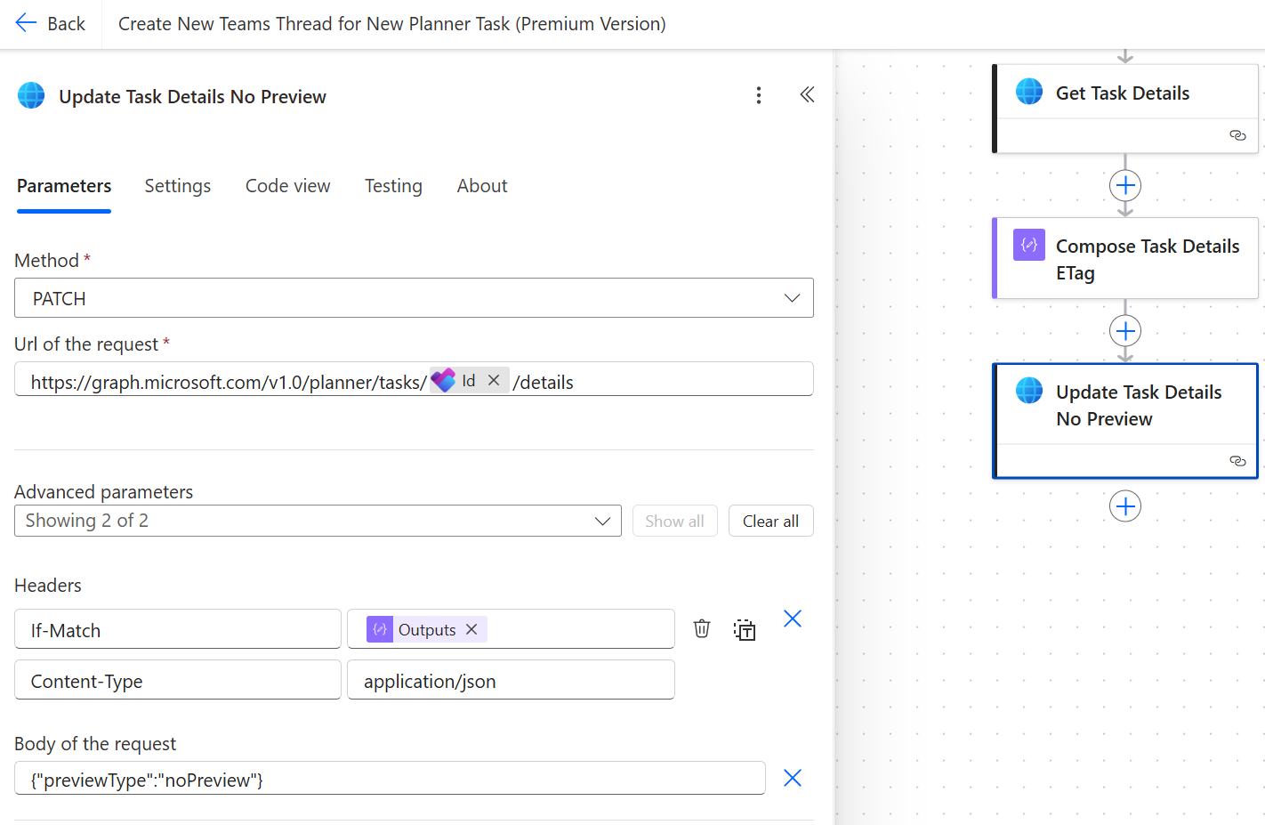Viewport: 1265px width, 825px height.
Task: Open the three-dot more options menu
Action: click(759, 95)
